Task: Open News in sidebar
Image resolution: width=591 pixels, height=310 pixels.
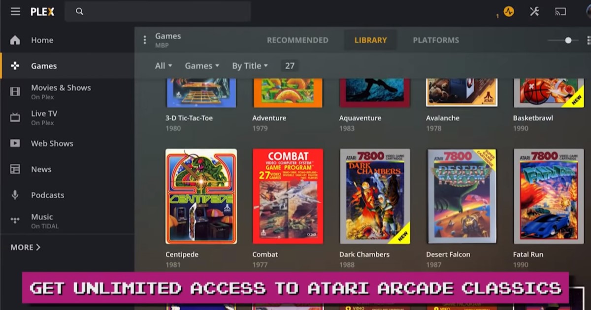Action: pos(67,169)
